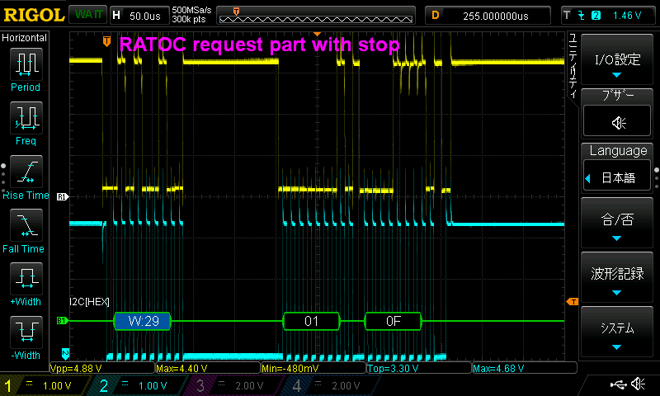Select the Fall Time measurement icon
Image resolution: width=660 pixels, height=396 pixels.
[26, 225]
